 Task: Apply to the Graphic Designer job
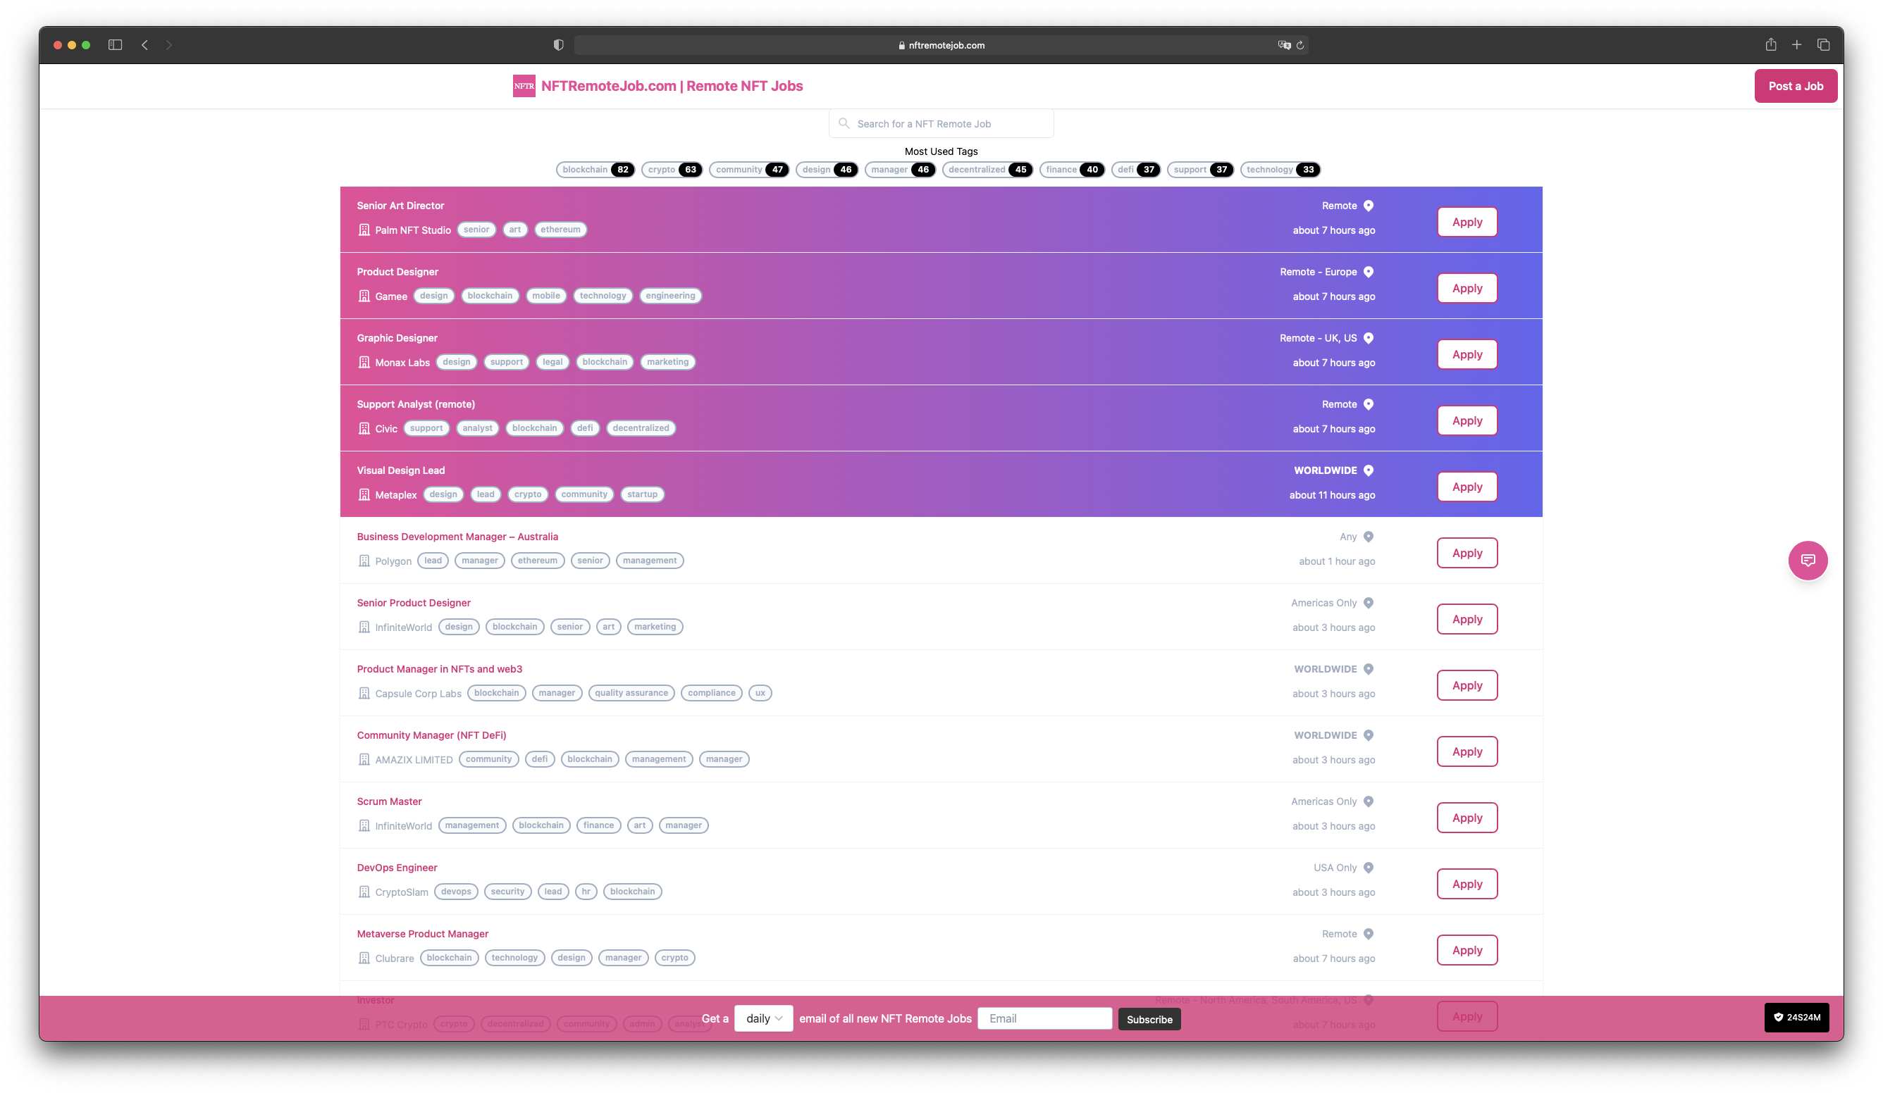click(x=1467, y=354)
